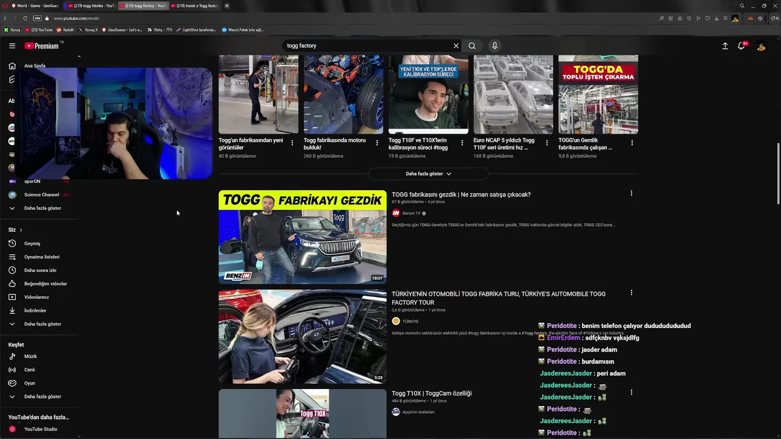This screenshot has width=781, height=439.
Task: Play TOGG'DA TOPLU İŞTEN ÇIKARMA short thumbnail
Action: (x=598, y=95)
